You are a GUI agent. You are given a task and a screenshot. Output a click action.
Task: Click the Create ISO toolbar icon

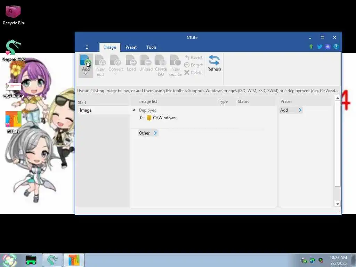click(x=161, y=65)
